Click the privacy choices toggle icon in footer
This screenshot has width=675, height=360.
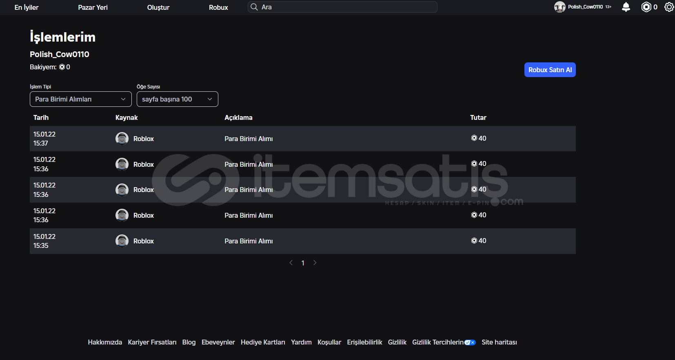pos(470,342)
